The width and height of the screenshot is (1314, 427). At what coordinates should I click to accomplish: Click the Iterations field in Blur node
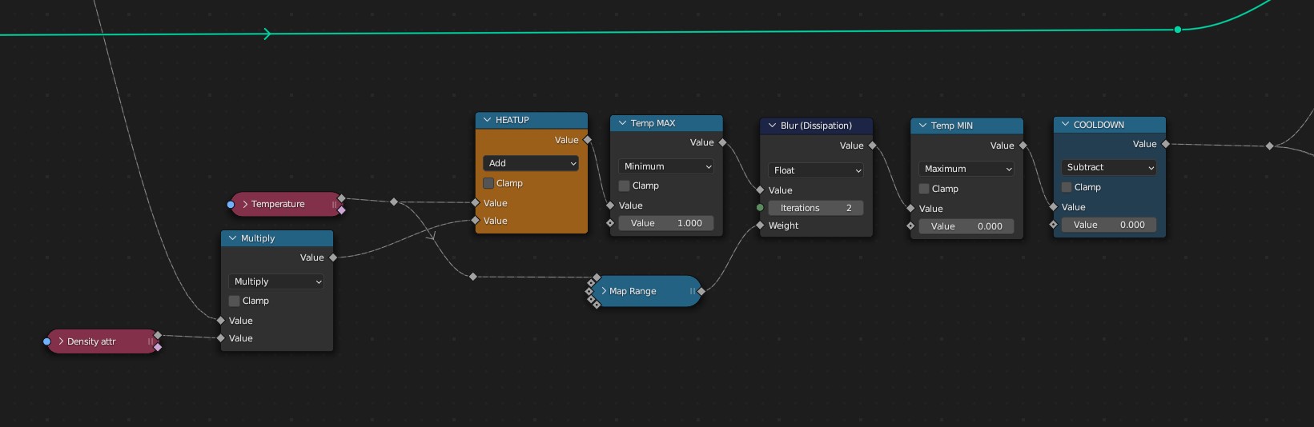click(x=816, y=208)
